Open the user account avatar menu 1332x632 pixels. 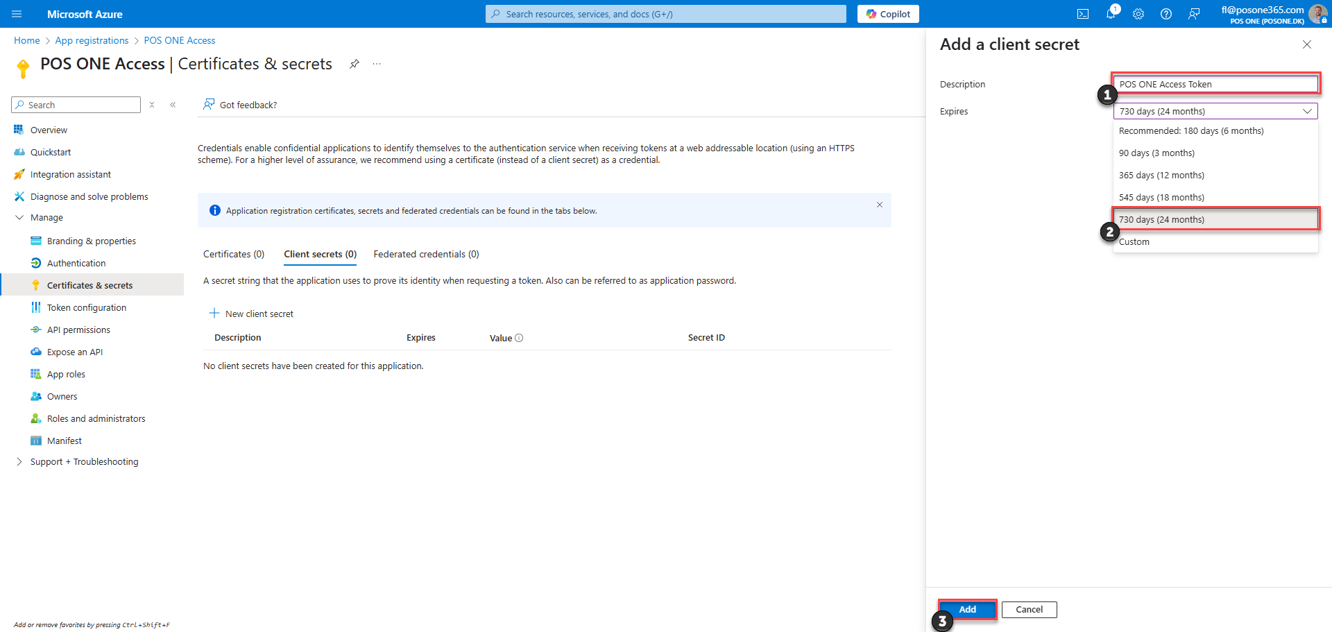[x=1317, y=14]
